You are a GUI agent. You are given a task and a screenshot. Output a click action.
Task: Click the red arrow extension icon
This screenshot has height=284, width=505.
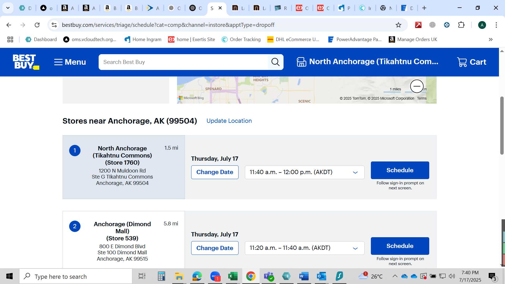(418, 25)
